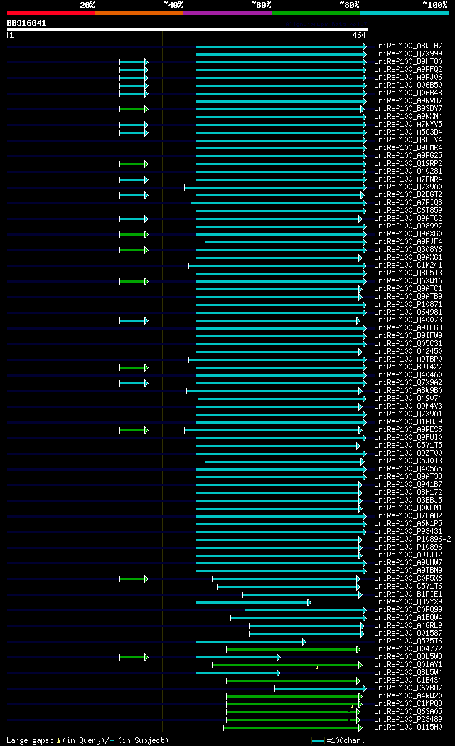455x746 pixels.
Task: Click the UniRef100_Q8H172 label
Action: 408,492
